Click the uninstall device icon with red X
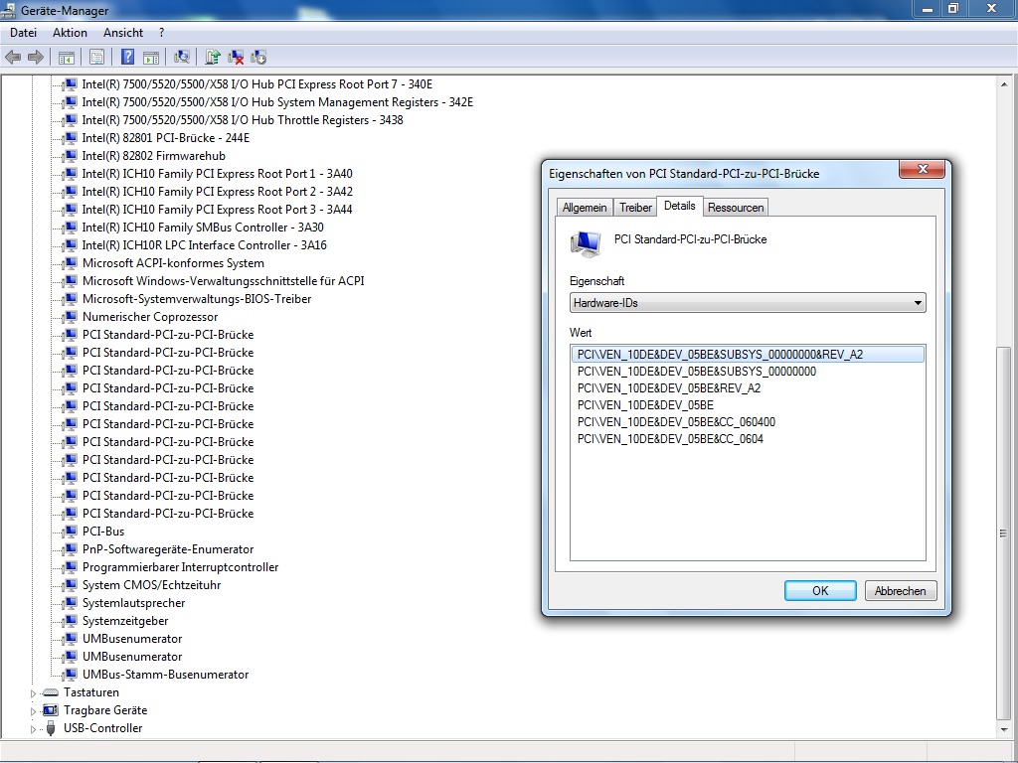Screen dimensions: 1018x763 pos(236,57)
